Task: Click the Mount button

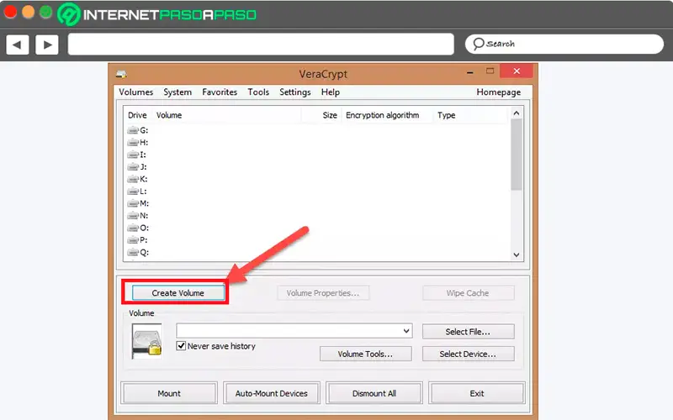Action: coord(169,393)
